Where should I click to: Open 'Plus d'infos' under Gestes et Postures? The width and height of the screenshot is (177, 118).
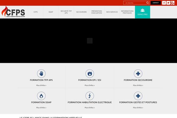pos(138,108)
